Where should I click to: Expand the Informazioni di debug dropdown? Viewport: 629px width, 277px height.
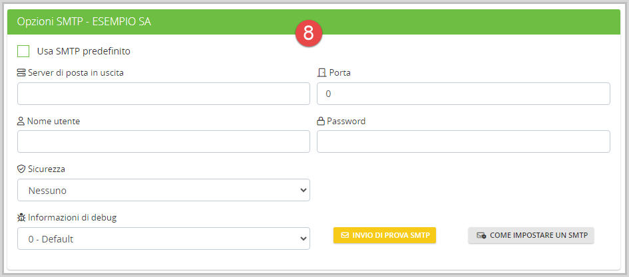(x=164, y=238)
